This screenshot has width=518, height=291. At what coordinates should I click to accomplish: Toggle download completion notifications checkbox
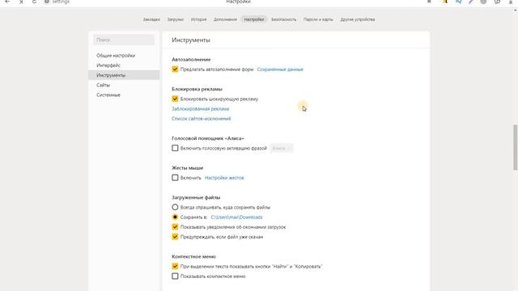coord(175,227)
